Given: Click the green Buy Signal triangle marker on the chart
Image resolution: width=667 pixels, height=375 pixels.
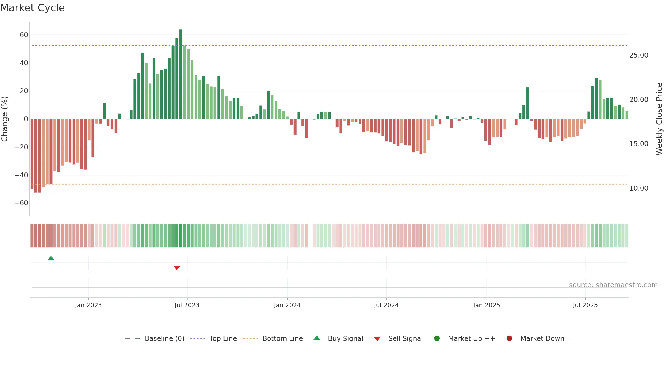Looking at the screenshot, I should pos(51,258).
